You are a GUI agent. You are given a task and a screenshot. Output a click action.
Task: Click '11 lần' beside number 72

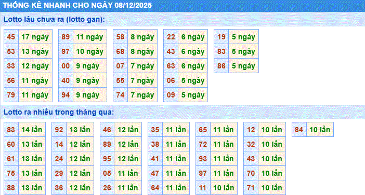click(224, 144)
